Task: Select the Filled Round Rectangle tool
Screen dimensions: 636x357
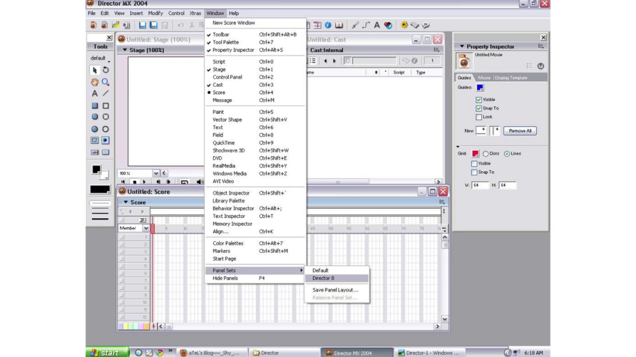Action: pyautogui.click(x=94, y=117)
